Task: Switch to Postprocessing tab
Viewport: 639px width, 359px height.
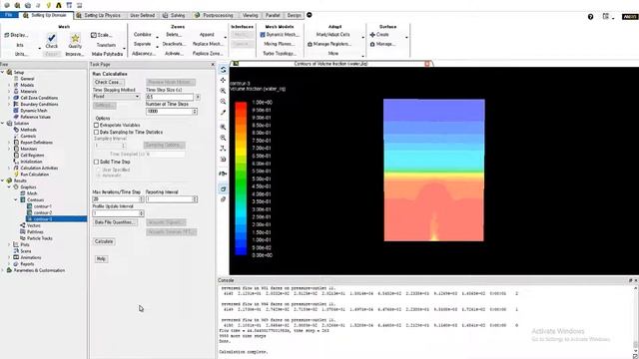Action: click(x=214, y=16)
